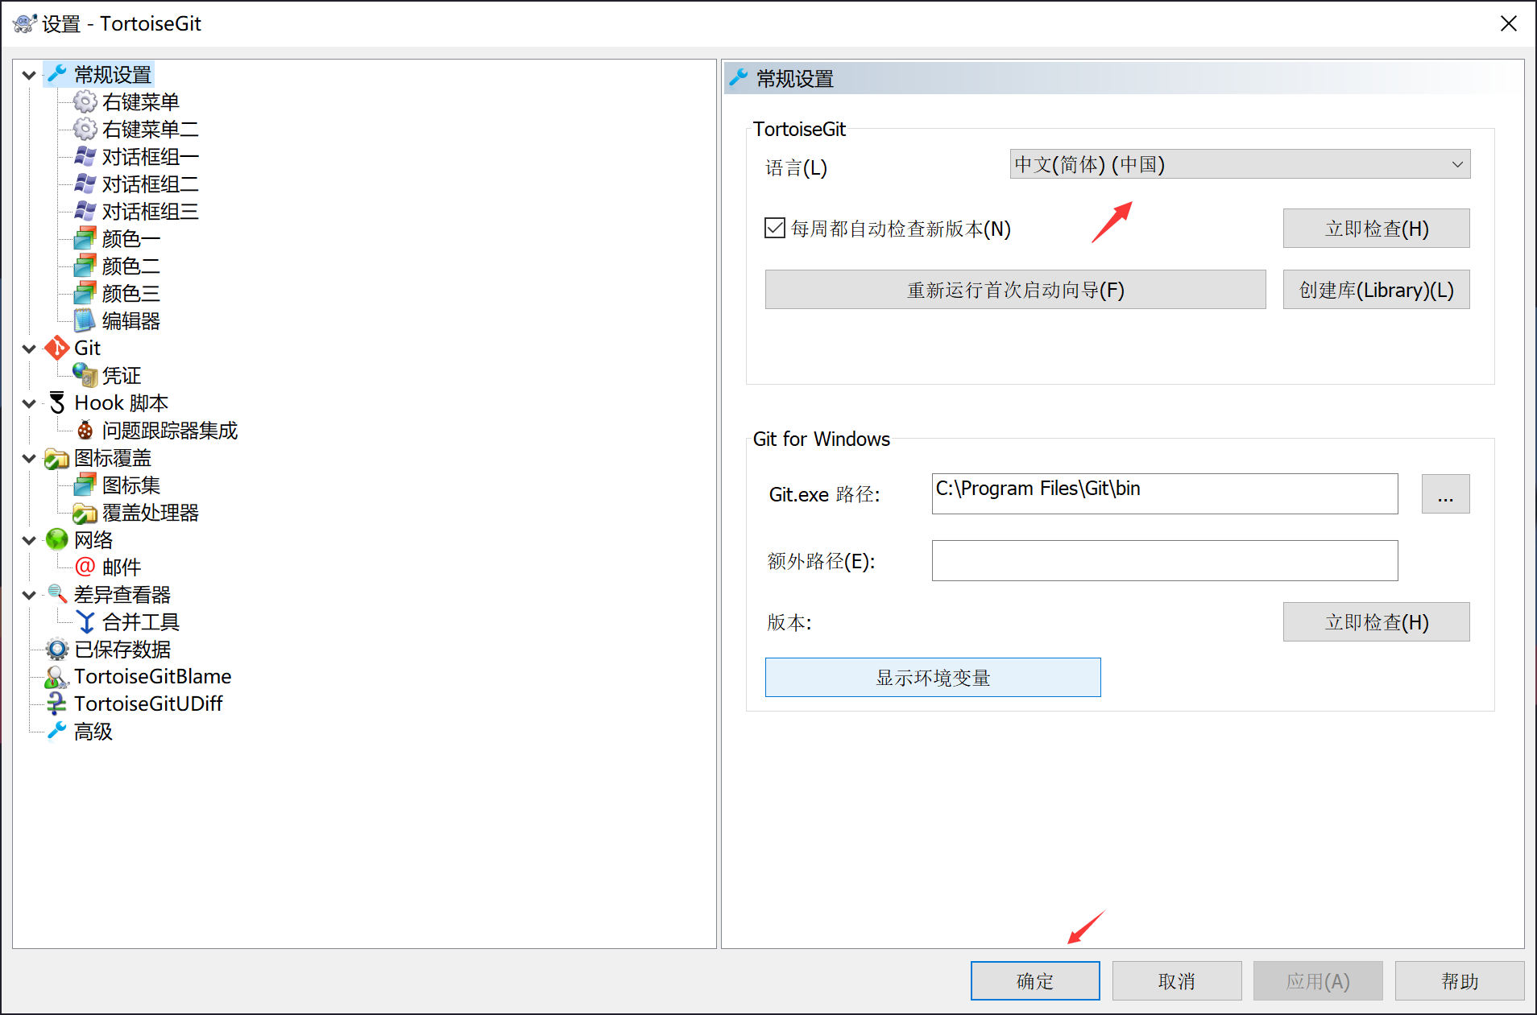
Task: Click the gear icon next to 右键菜单二
Action: point(85,130)
